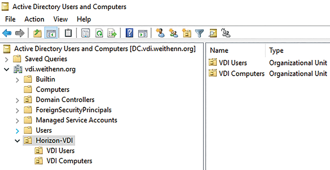Click Add to group toolbar icon
Image resolution: width=330 pixels, height=170 pixels.
(x=226, y=33)
